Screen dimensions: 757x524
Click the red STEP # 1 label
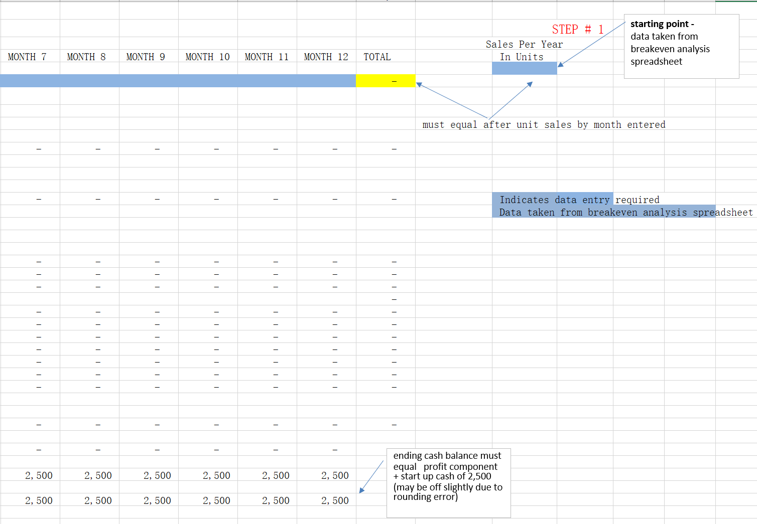(x=578, y=29)
